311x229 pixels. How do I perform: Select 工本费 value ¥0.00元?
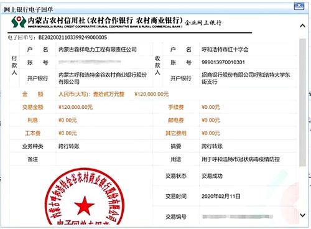(x=68, y=133)
